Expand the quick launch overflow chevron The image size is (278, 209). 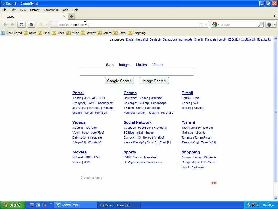[51, 204]
